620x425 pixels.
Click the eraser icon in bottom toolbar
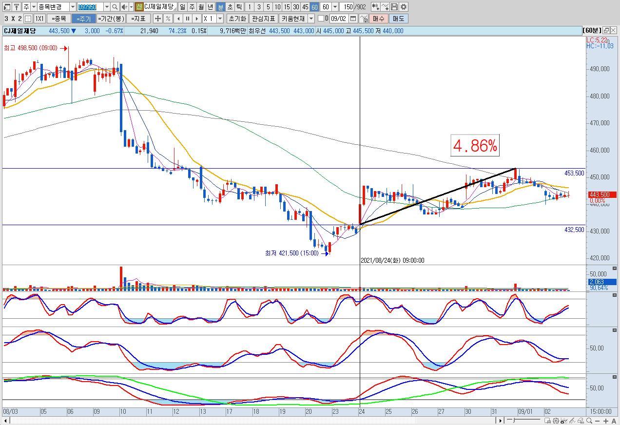581,421
